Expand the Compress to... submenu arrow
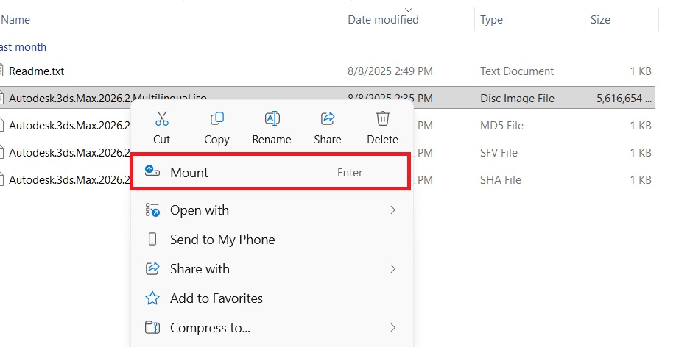 (392, 328)
